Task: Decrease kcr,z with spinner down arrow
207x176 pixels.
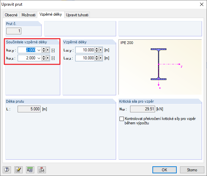Action: (x=44, y=60)
